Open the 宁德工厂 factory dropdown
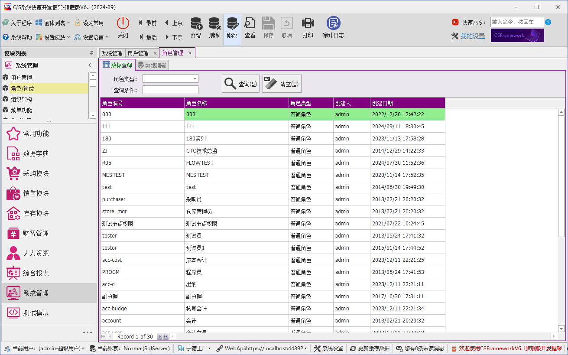This screenshot has width=568, height=355. 194,348
